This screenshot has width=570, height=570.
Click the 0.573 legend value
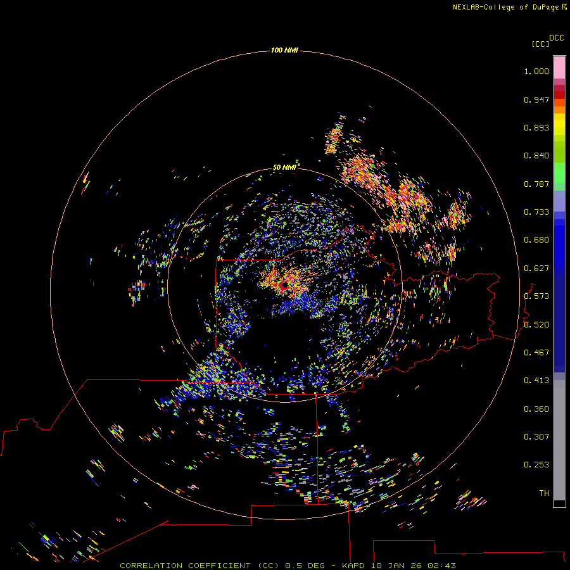536,296
